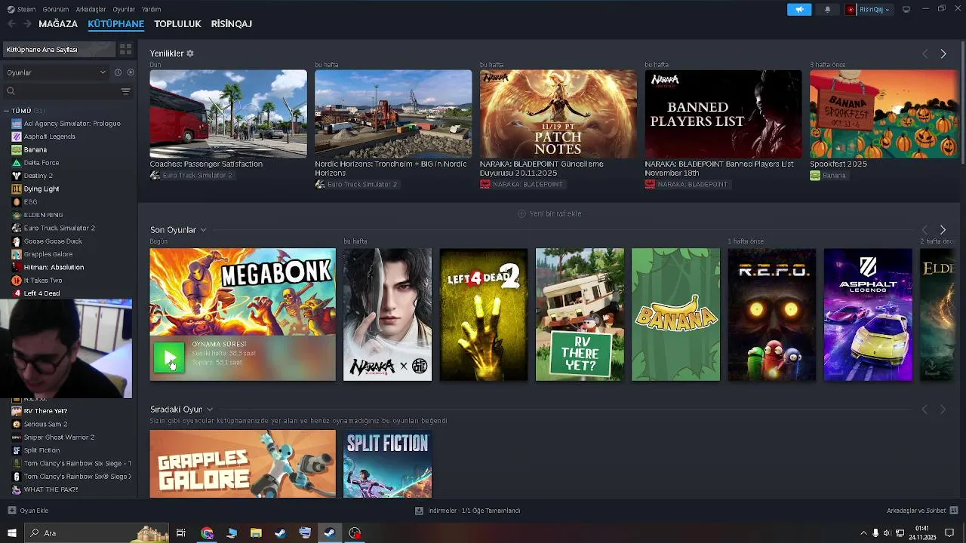Open advanced filter options icon
Image resolution: width=966 pixels, height=543 pixels.
(x=125, y=91)
